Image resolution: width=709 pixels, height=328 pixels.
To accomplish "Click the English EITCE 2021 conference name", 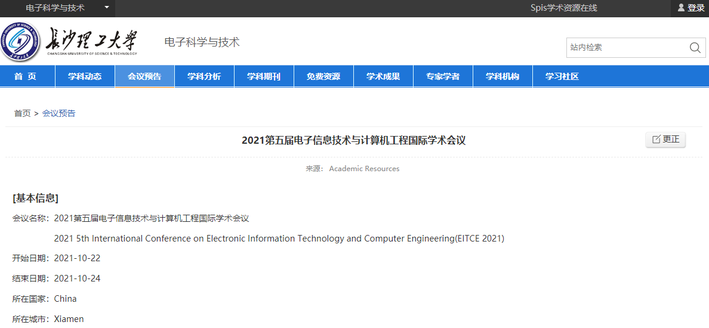I will point(279,239).
